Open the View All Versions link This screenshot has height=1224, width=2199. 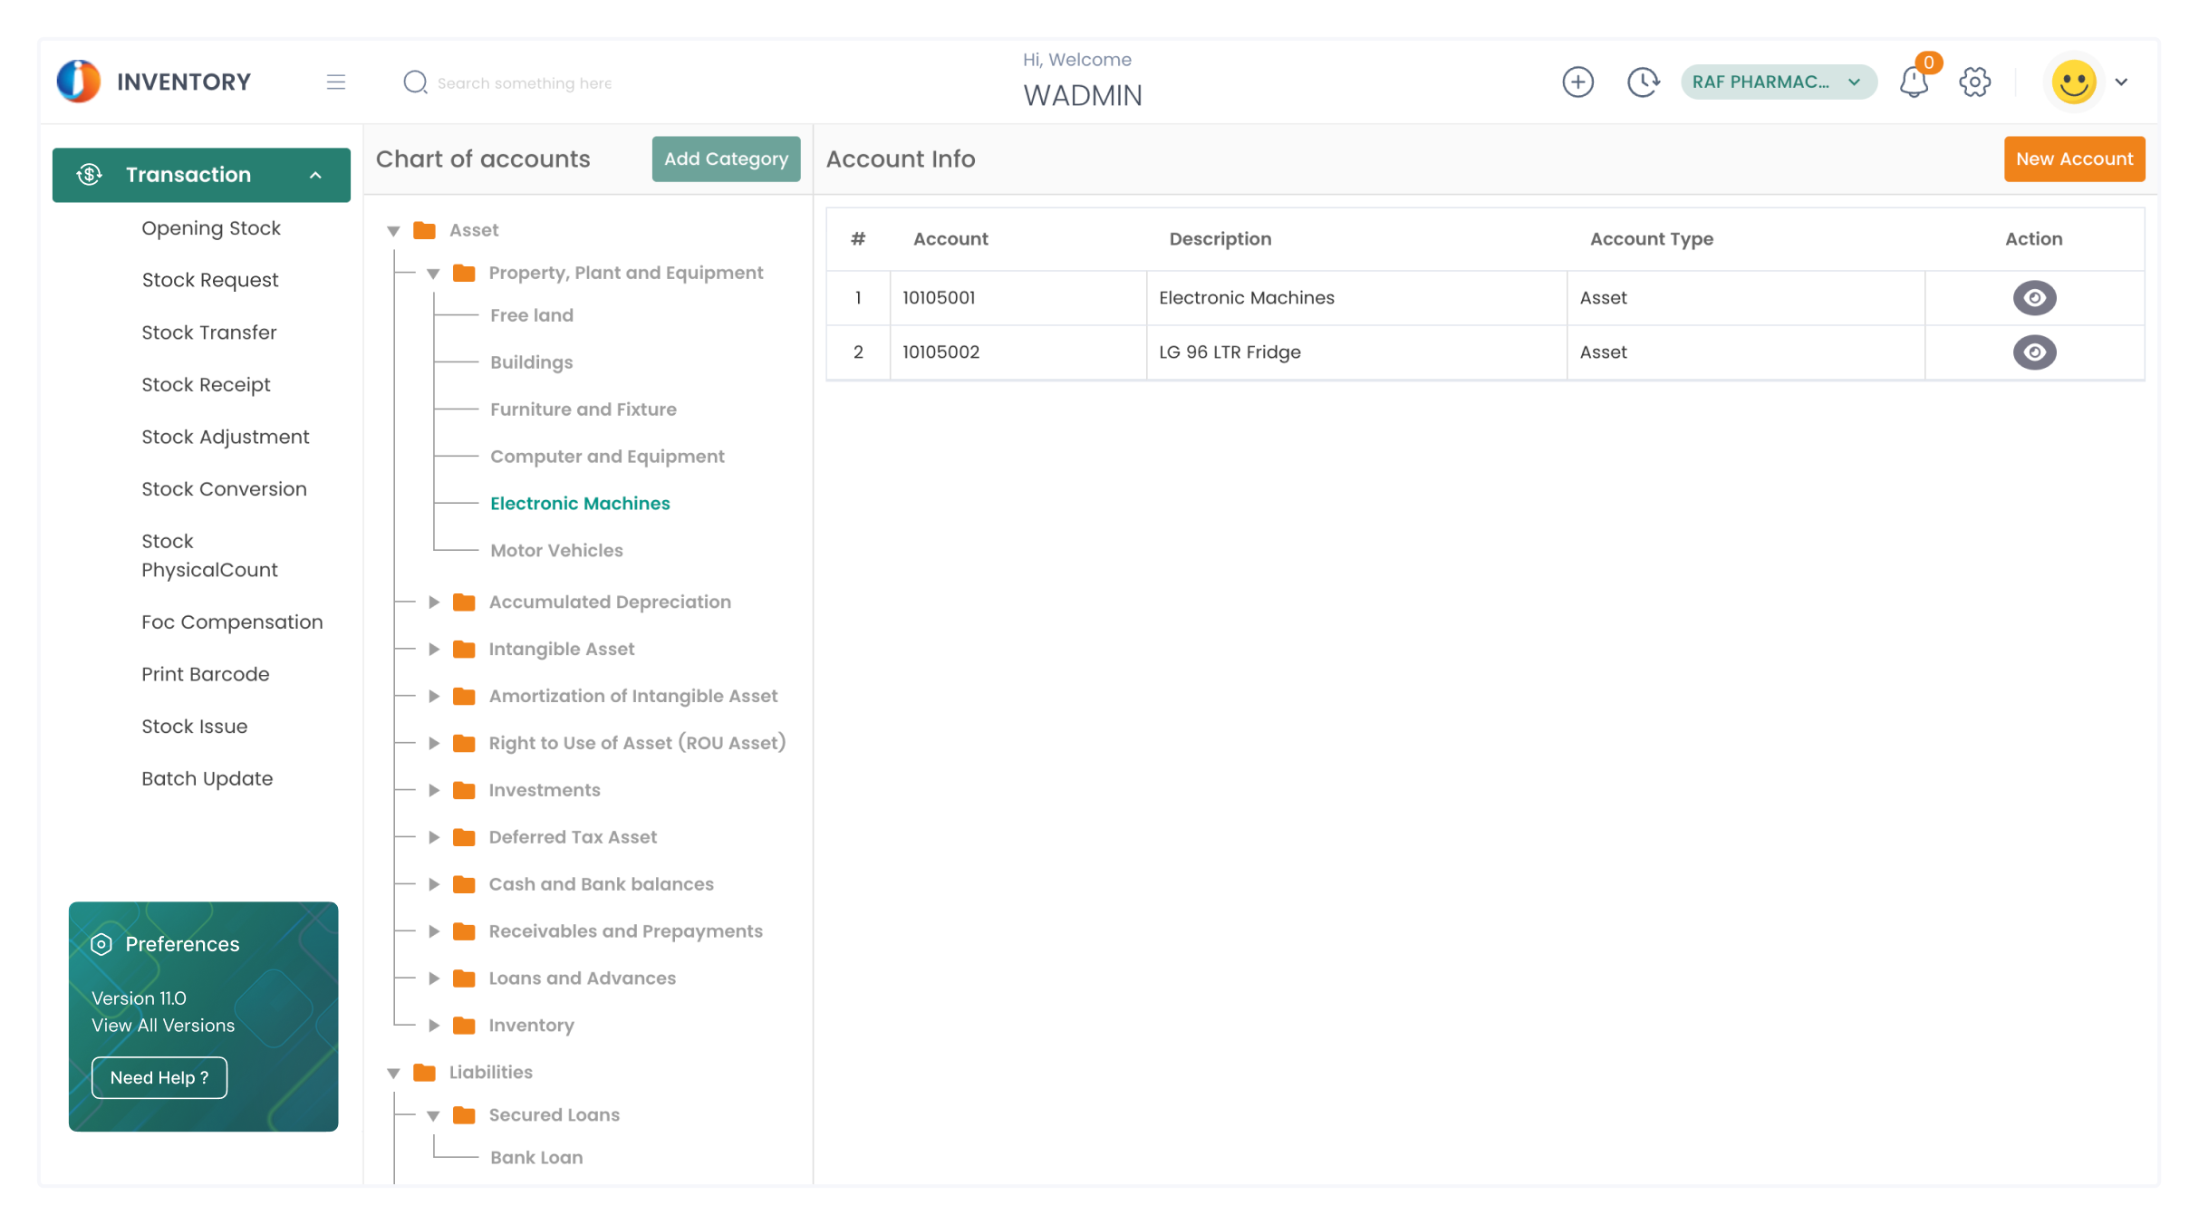click(x=163, y=1026)
